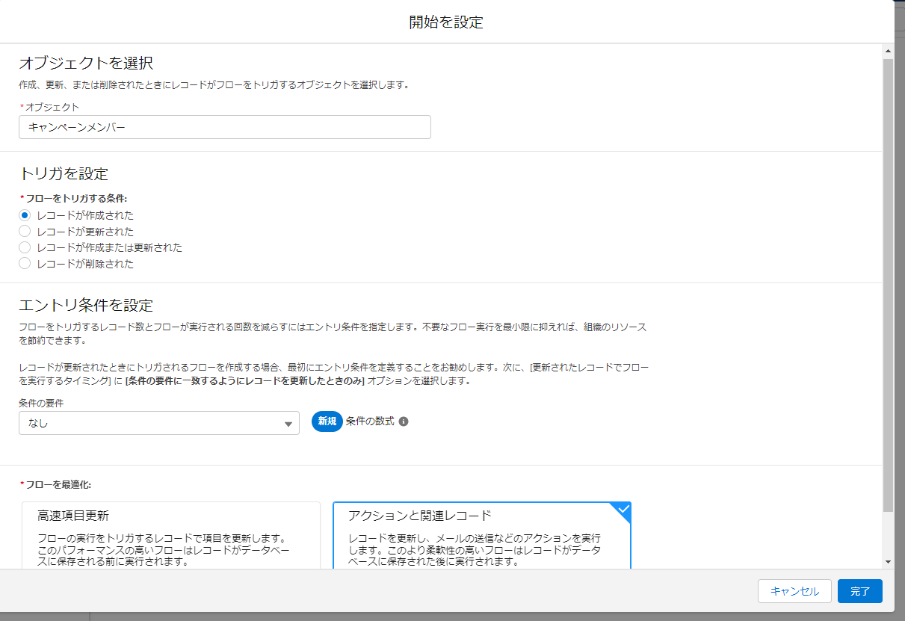905x621 pixels.
Task: Select the レコードが削除された trigger option
Action: (x=23, y=263)
